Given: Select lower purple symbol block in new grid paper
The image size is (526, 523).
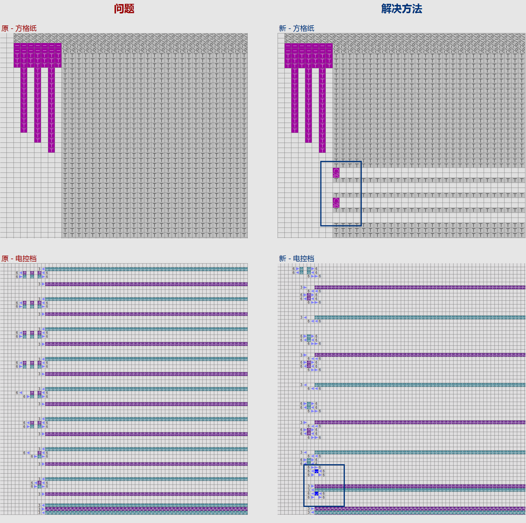Looking at the screenshot, I should (336, 203).
